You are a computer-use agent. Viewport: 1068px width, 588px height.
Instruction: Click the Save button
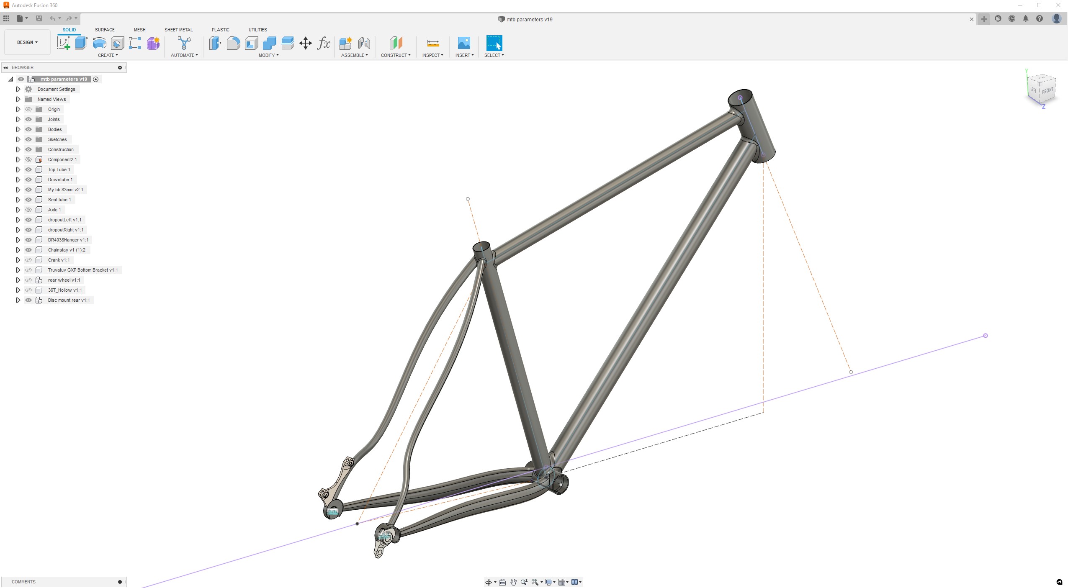pyautogui.click(x=39, y=18)
